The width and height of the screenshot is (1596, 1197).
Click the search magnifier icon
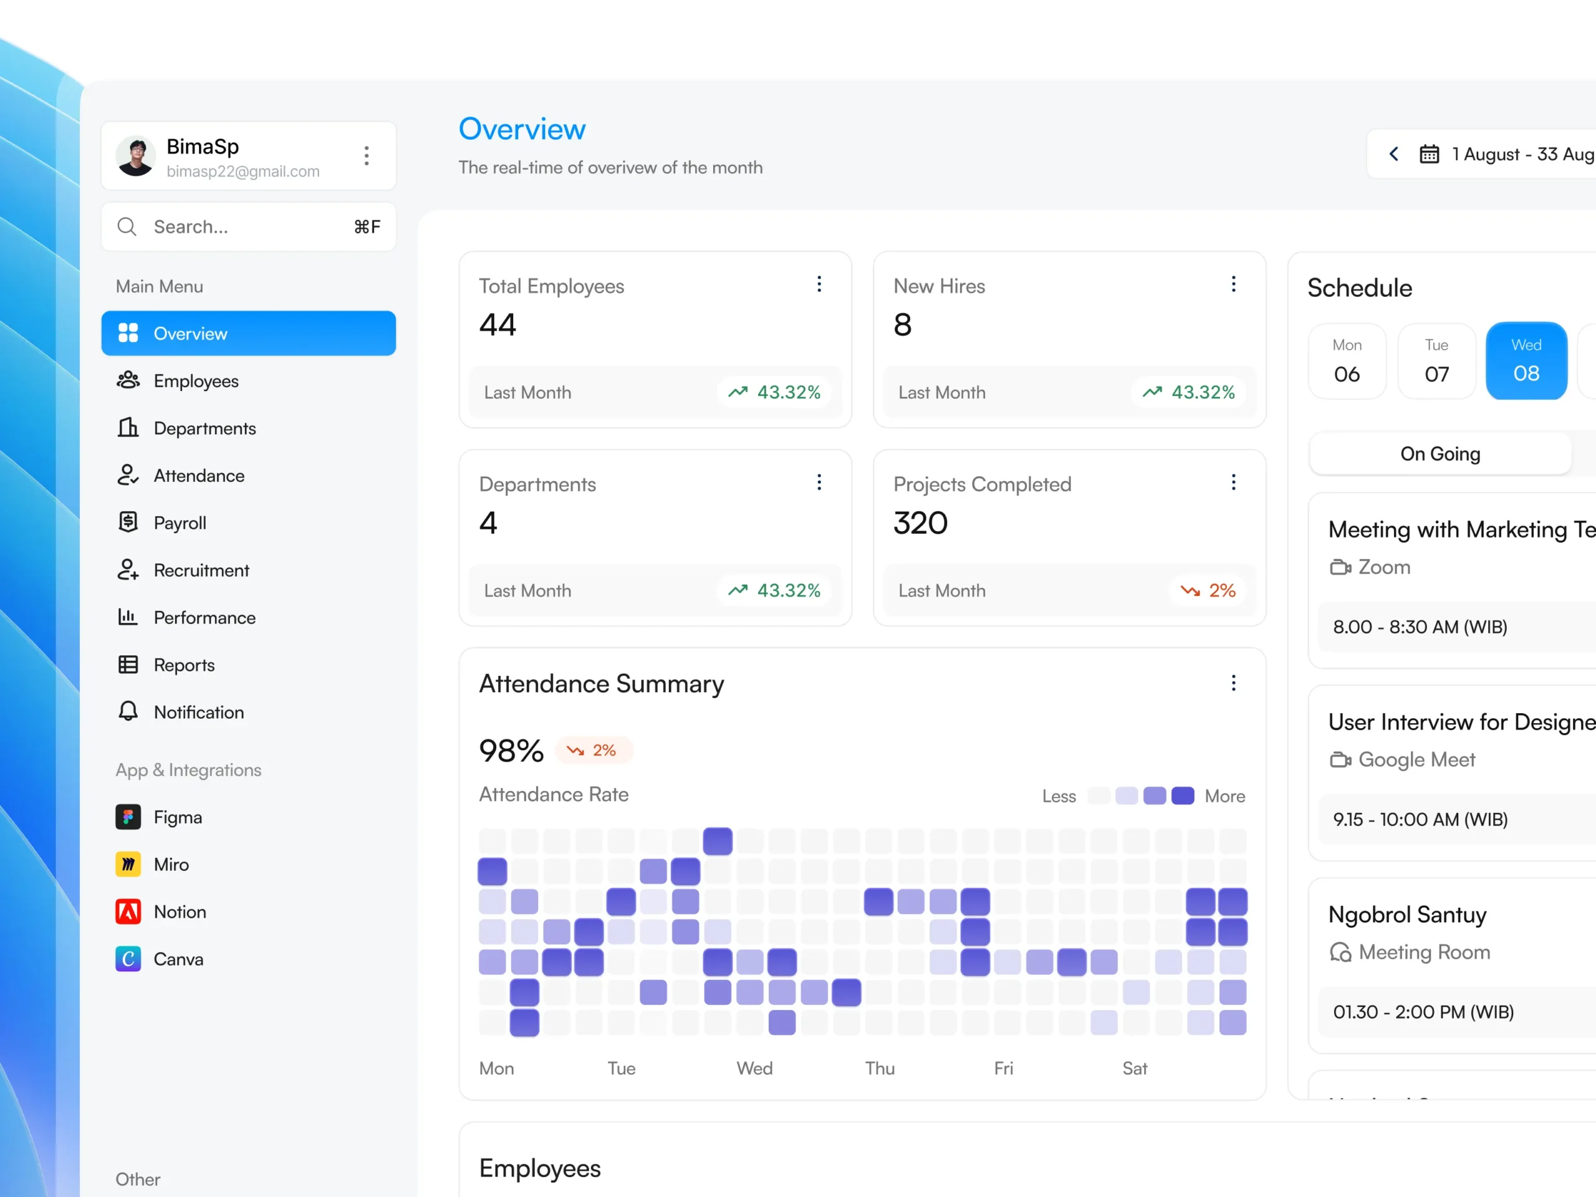point(127,226)
